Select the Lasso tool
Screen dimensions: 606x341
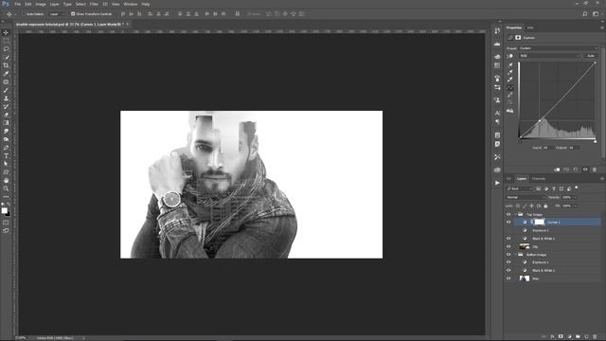coord(6,49)
